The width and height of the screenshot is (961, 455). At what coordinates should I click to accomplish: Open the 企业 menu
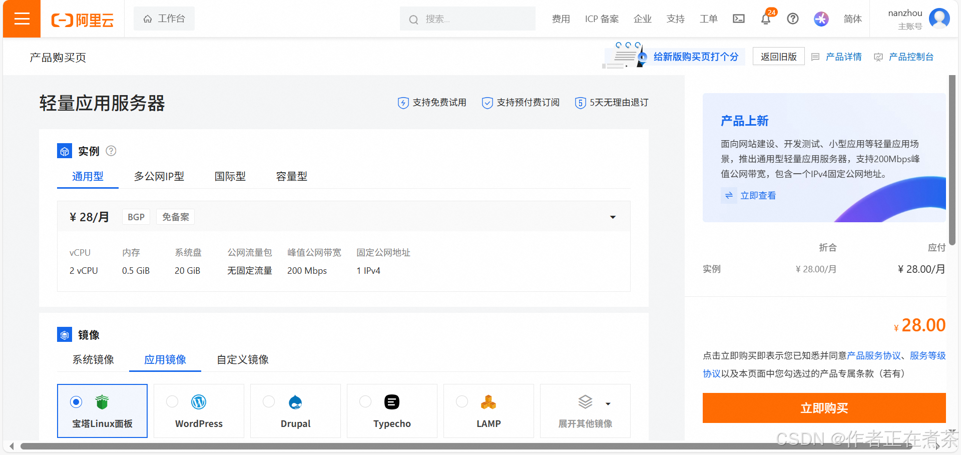642,19
